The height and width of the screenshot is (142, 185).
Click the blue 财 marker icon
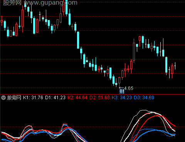tap(122, 91)
